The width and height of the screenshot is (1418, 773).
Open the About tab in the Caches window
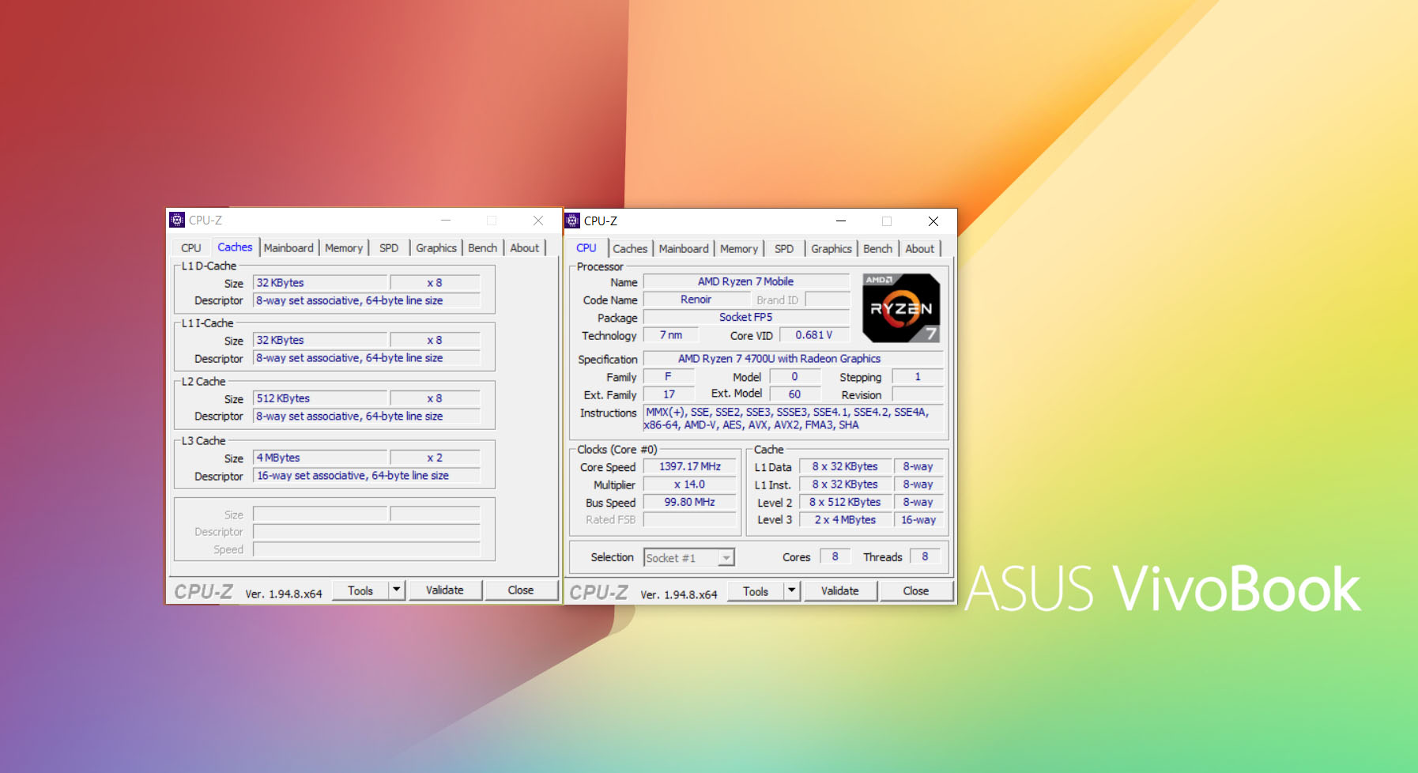(525, 248)
